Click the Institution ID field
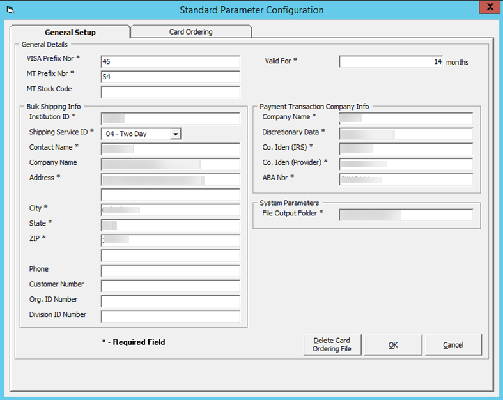Image resolution: width=503 pixels, height=400 pixels. pyautogui.click(x=171, y=118)
